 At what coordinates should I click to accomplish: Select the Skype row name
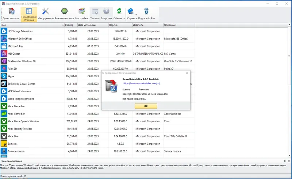tap(11, 76)
